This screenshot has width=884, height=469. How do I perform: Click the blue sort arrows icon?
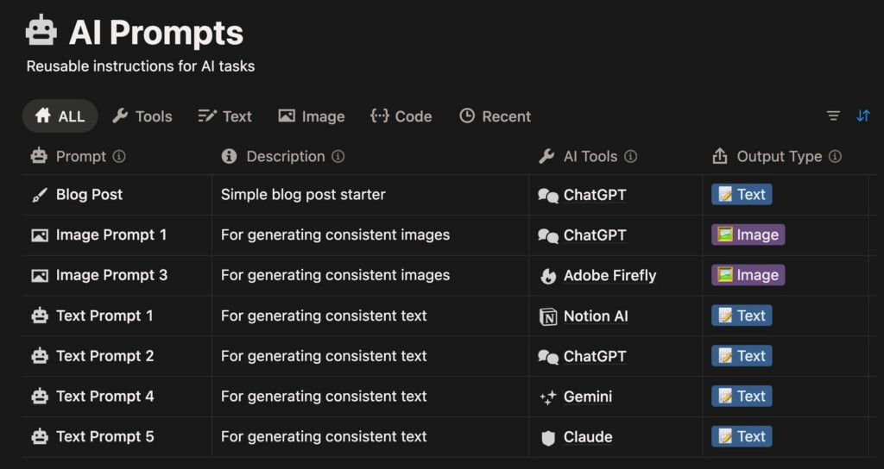(x=863, y=116)
